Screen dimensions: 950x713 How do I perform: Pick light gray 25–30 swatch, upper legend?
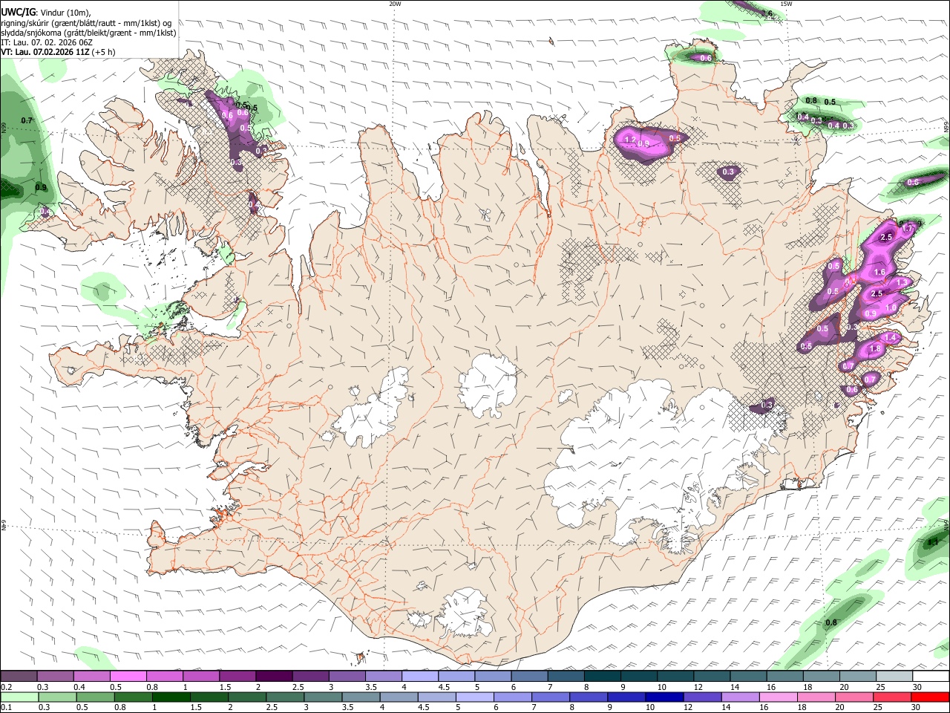pos(894,677)
